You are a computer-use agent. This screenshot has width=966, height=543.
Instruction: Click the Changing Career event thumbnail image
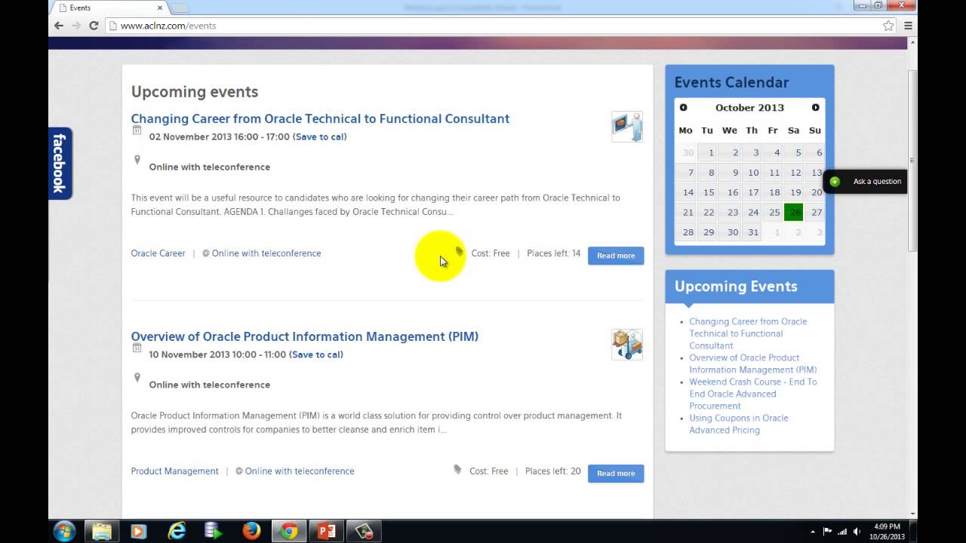pyautogui.click(x=627, y=127)
